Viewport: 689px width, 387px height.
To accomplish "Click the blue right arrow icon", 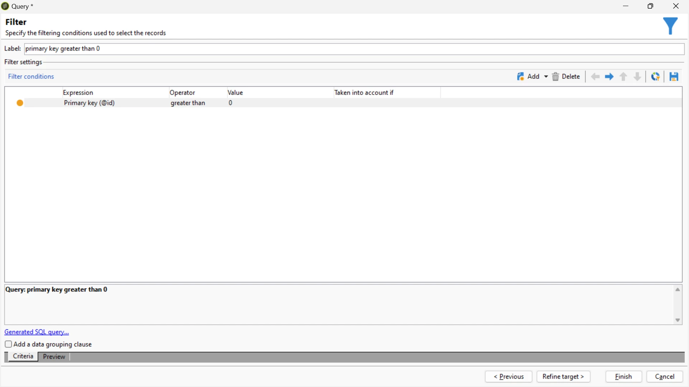I will pyautogui.click(x=609, y=77).
